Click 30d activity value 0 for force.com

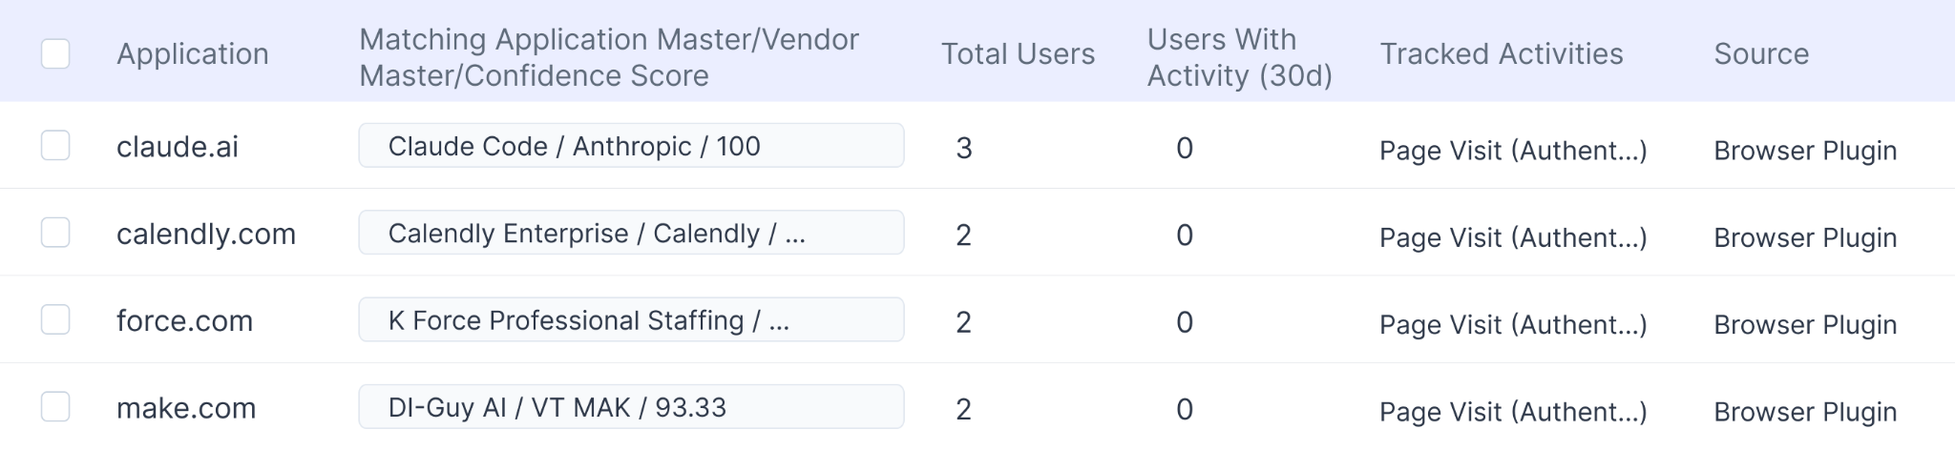(x=1185, y=322)
